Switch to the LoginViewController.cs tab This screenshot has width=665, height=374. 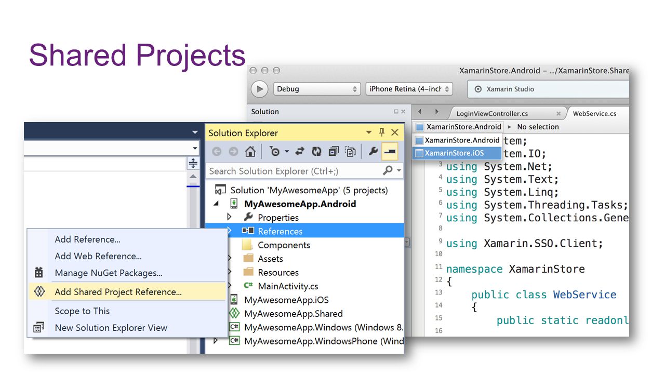click(x=492, y=113)
